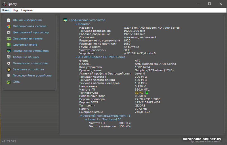The width and height of the screenshot is (227, 145).
Task: Collapse Level 1 - "Perf Level 0" node
Action: coord(86,120)
